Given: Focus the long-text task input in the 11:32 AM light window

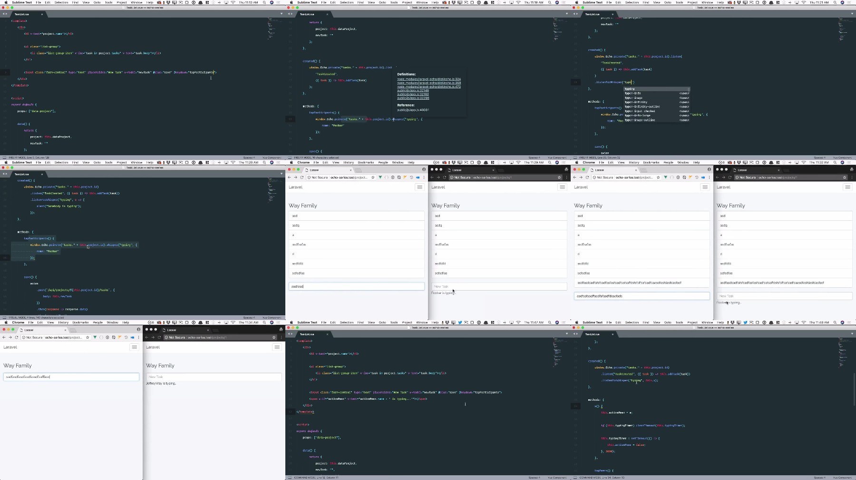Looking at the screenshot, I should pos(642,296).
